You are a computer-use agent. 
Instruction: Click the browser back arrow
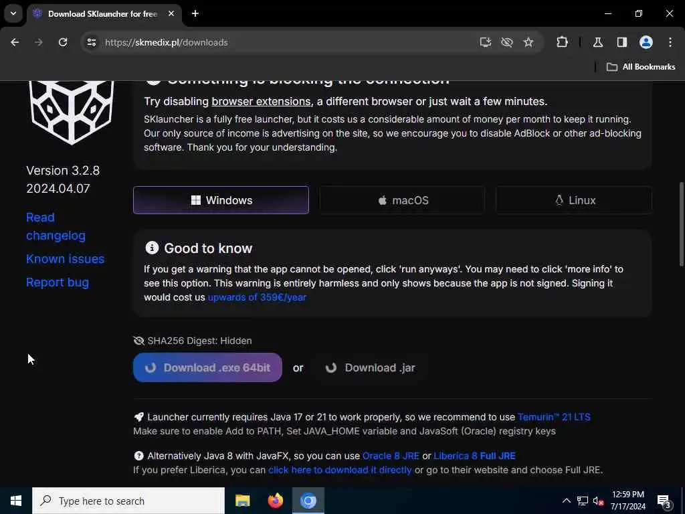point(15,42)
